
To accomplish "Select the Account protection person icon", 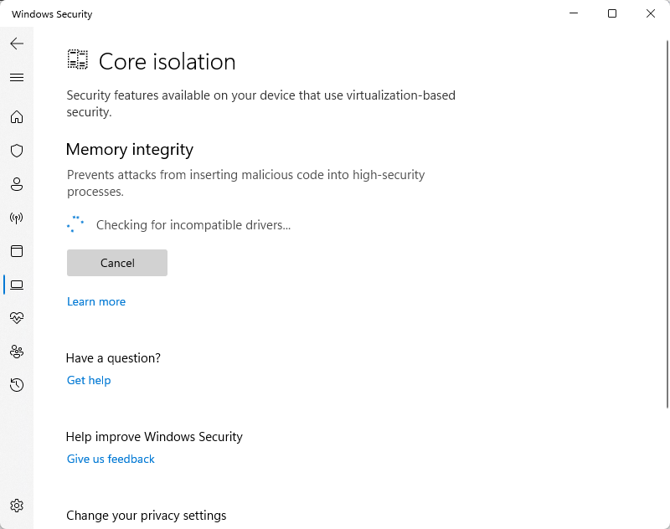I will (17, 184).
